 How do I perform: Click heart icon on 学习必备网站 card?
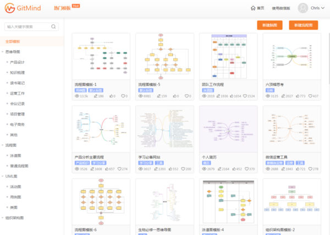[x=183, y=169]
